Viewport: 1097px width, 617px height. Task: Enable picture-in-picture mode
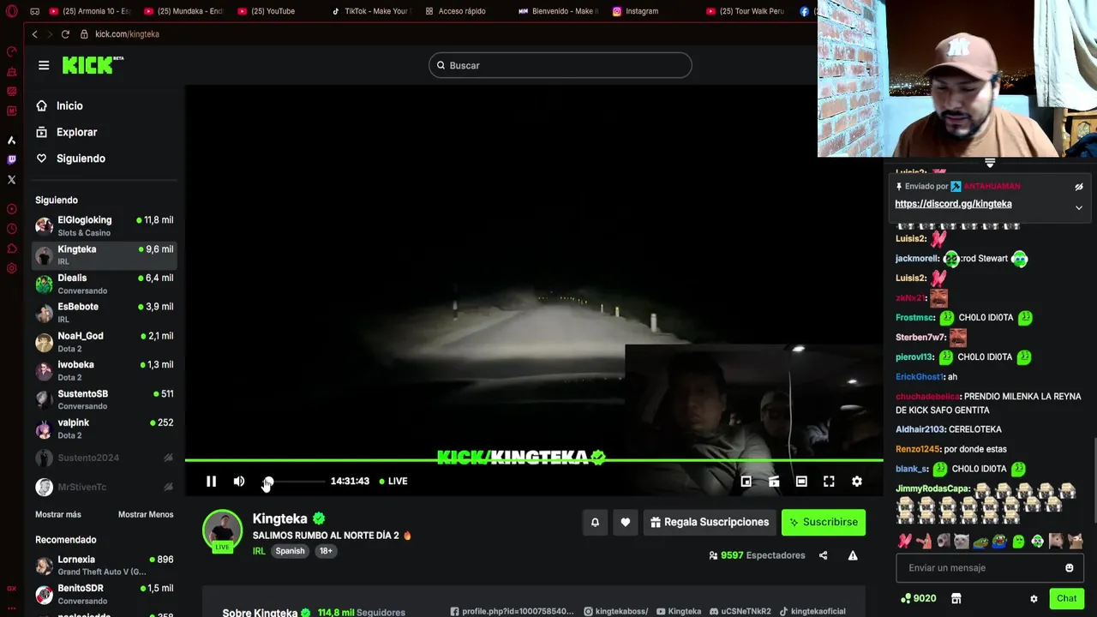click(x=746, y=482)
